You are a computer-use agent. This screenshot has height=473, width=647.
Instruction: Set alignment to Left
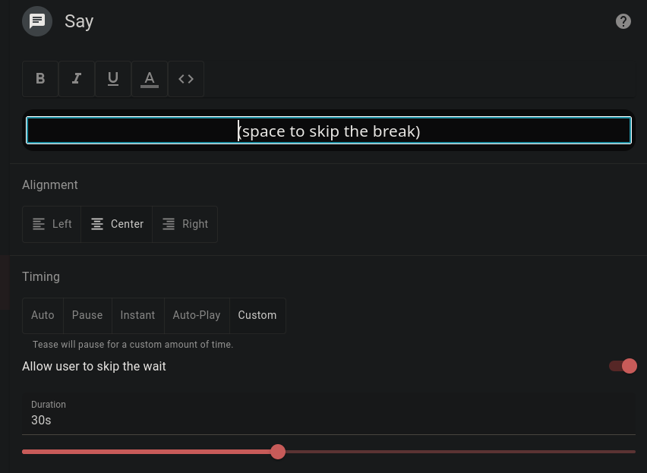tap(52, 224)
